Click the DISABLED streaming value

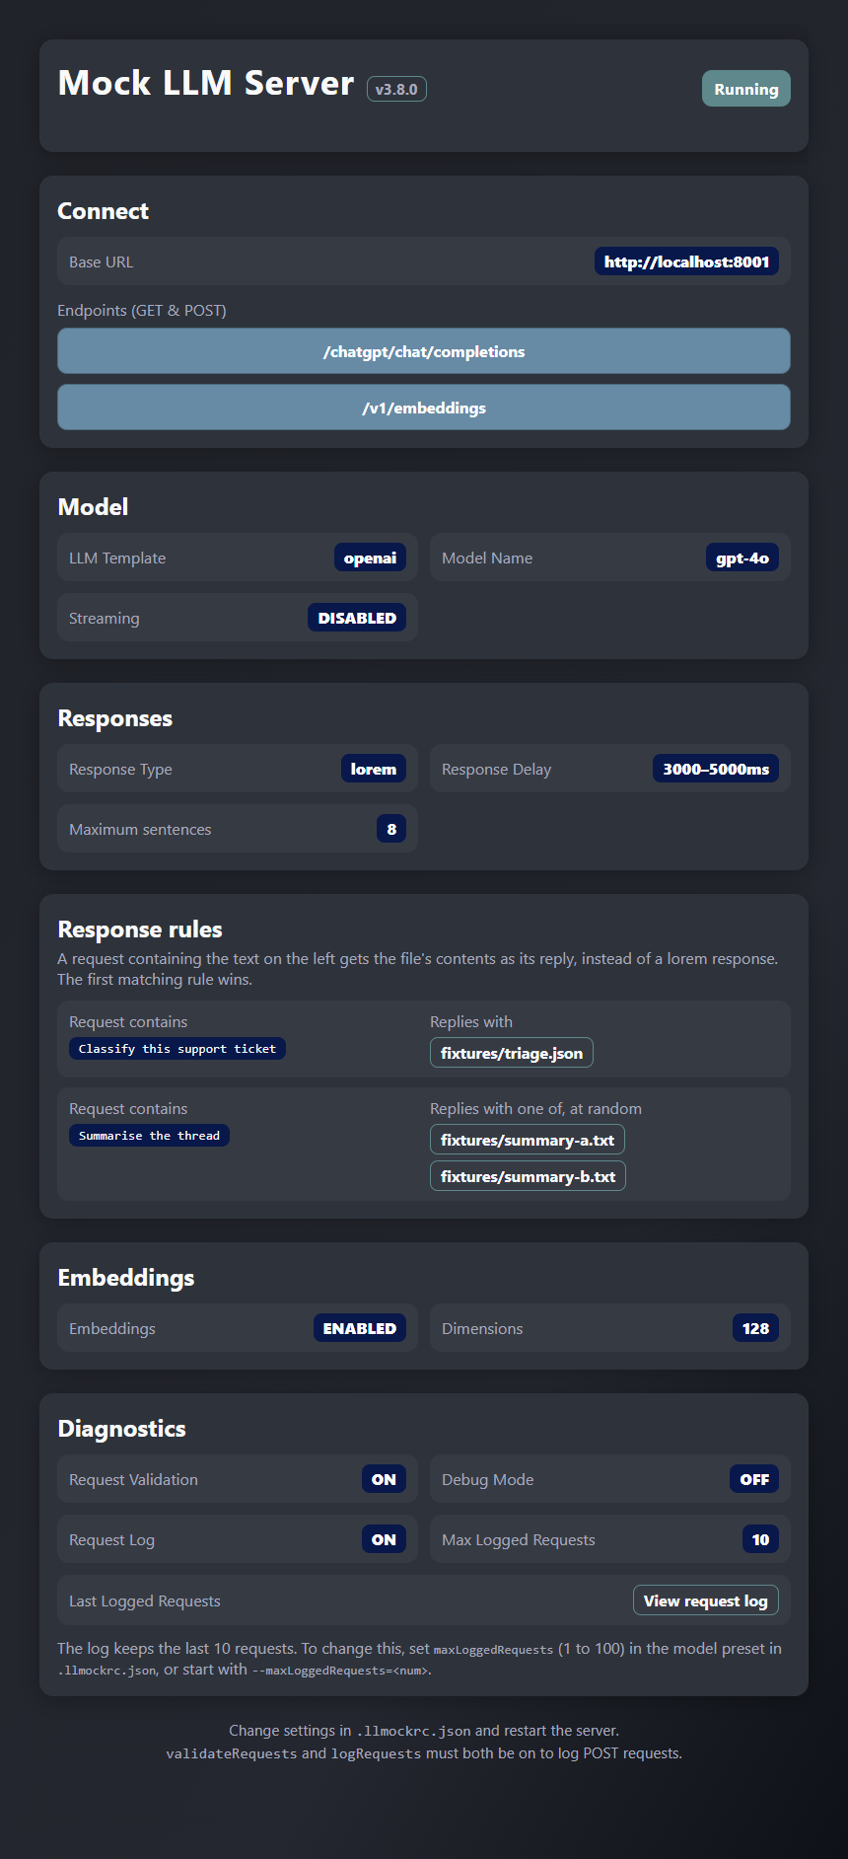(x=357, y=618)
